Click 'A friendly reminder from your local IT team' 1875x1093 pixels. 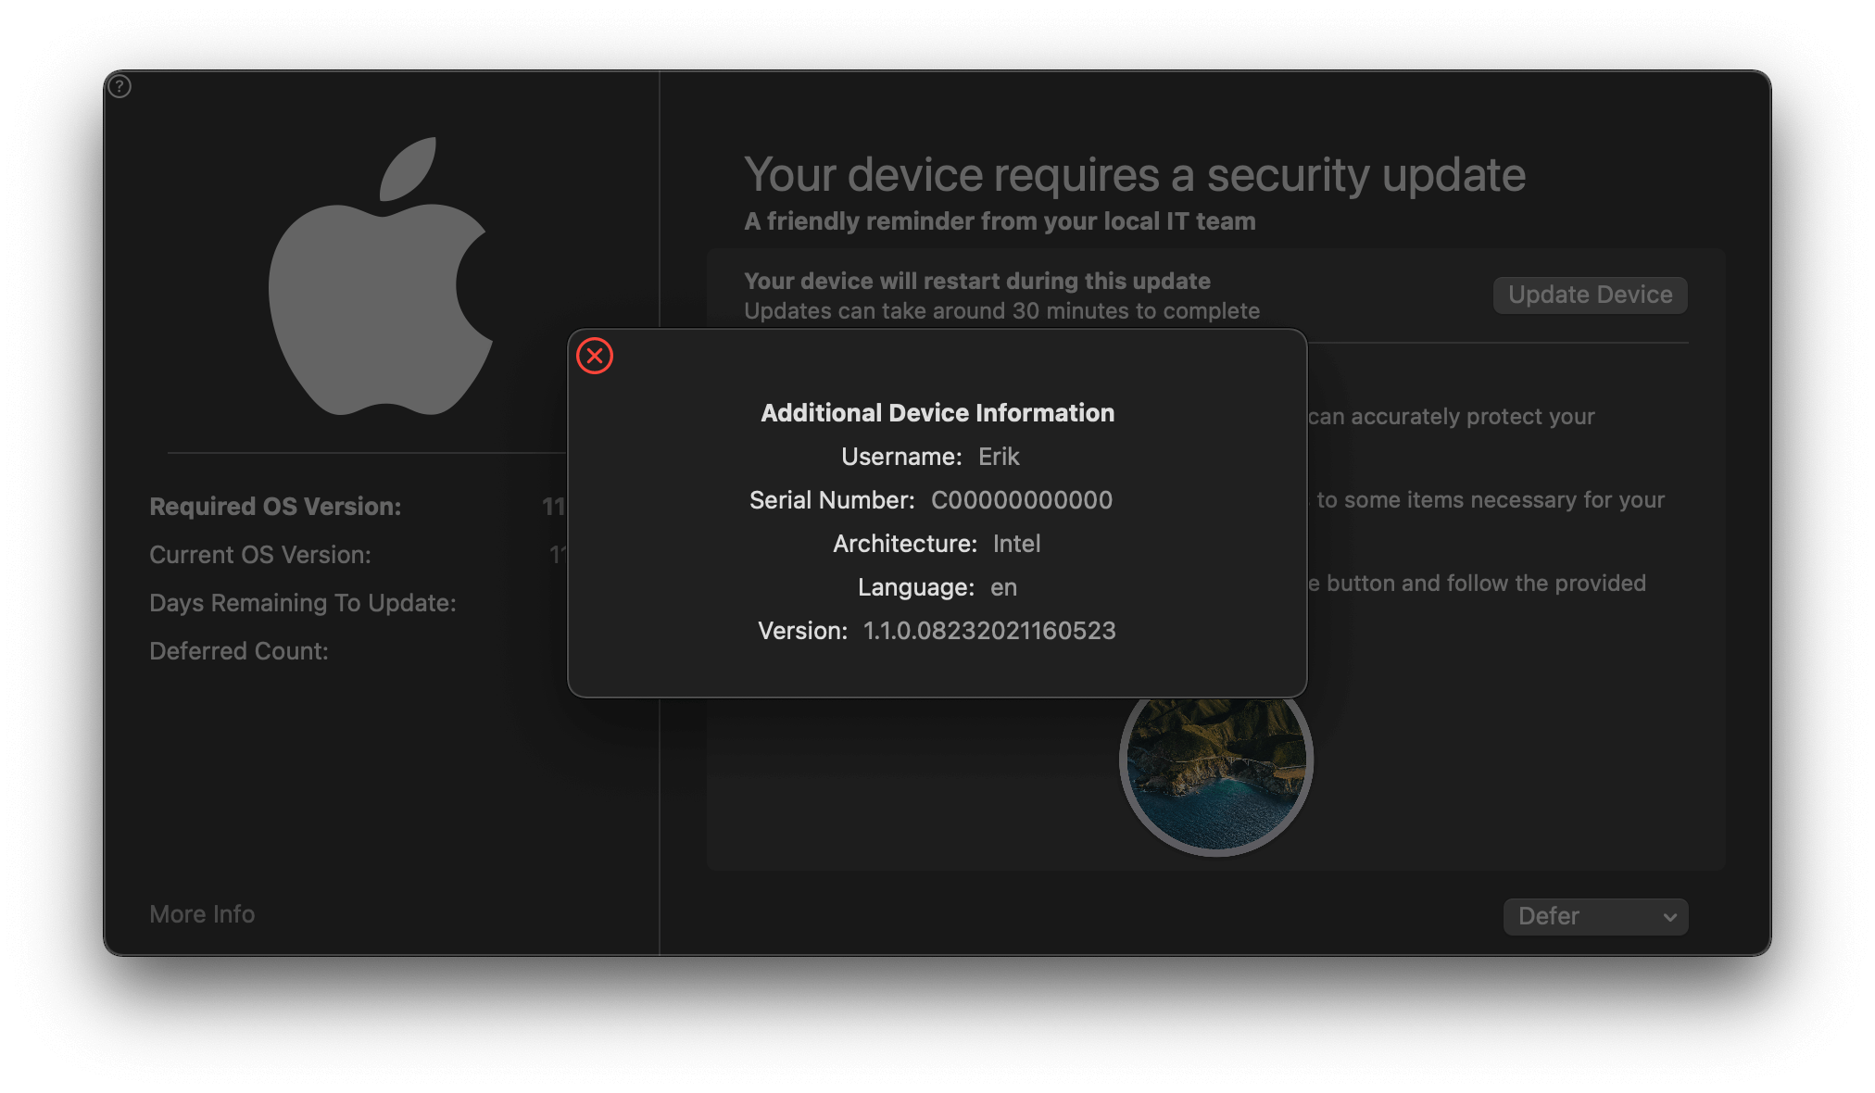(x=1000, y=221)
